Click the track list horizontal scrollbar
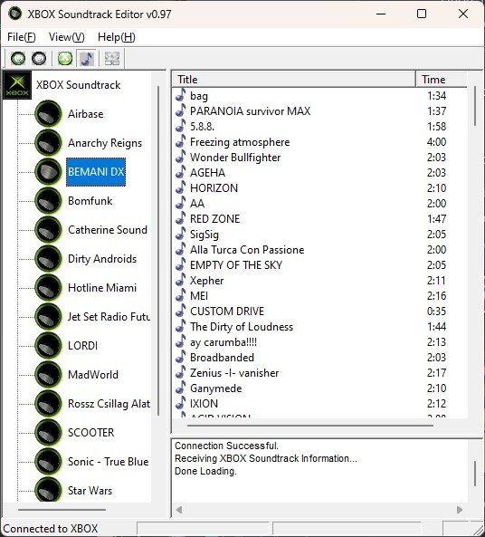485x537 pixels. tap(310, 426)
